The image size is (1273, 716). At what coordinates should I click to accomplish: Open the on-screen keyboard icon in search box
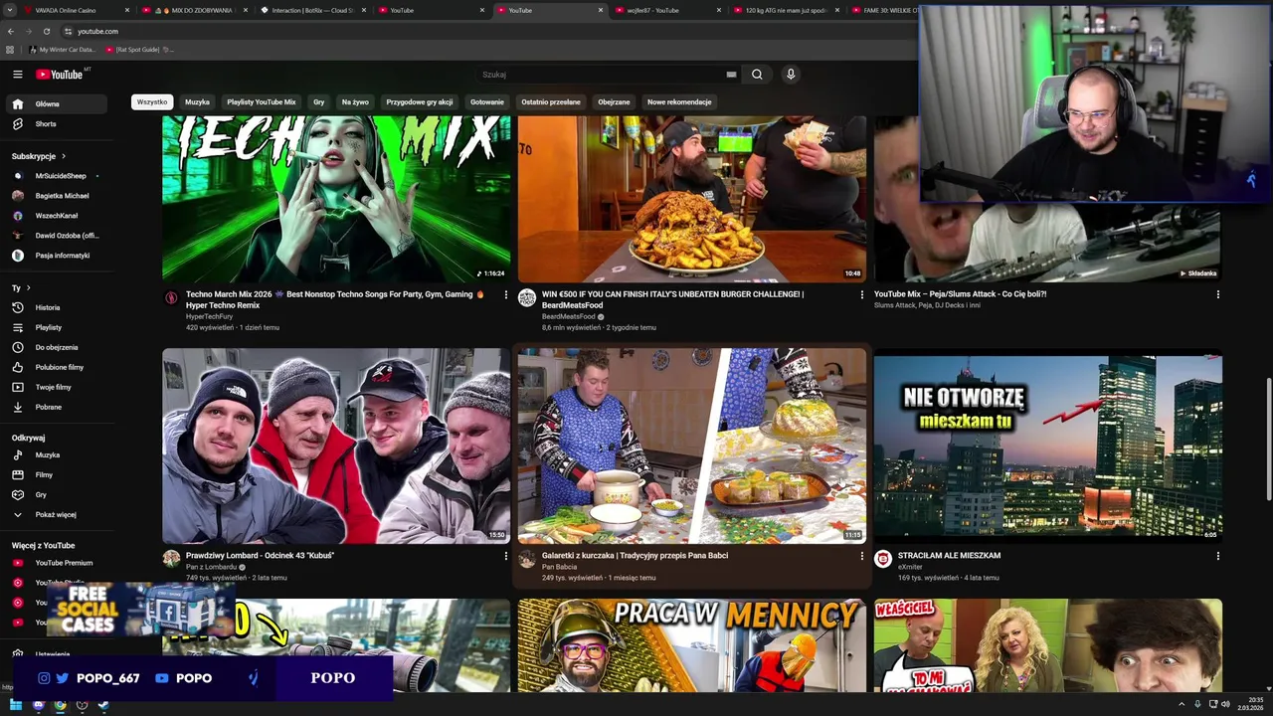pos(731,75)
